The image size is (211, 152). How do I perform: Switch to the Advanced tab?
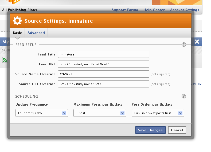click(x=36, y=33)
